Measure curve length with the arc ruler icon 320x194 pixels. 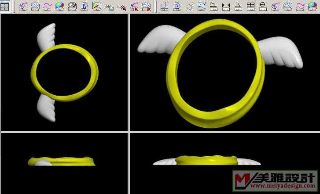tap(213, 7)
